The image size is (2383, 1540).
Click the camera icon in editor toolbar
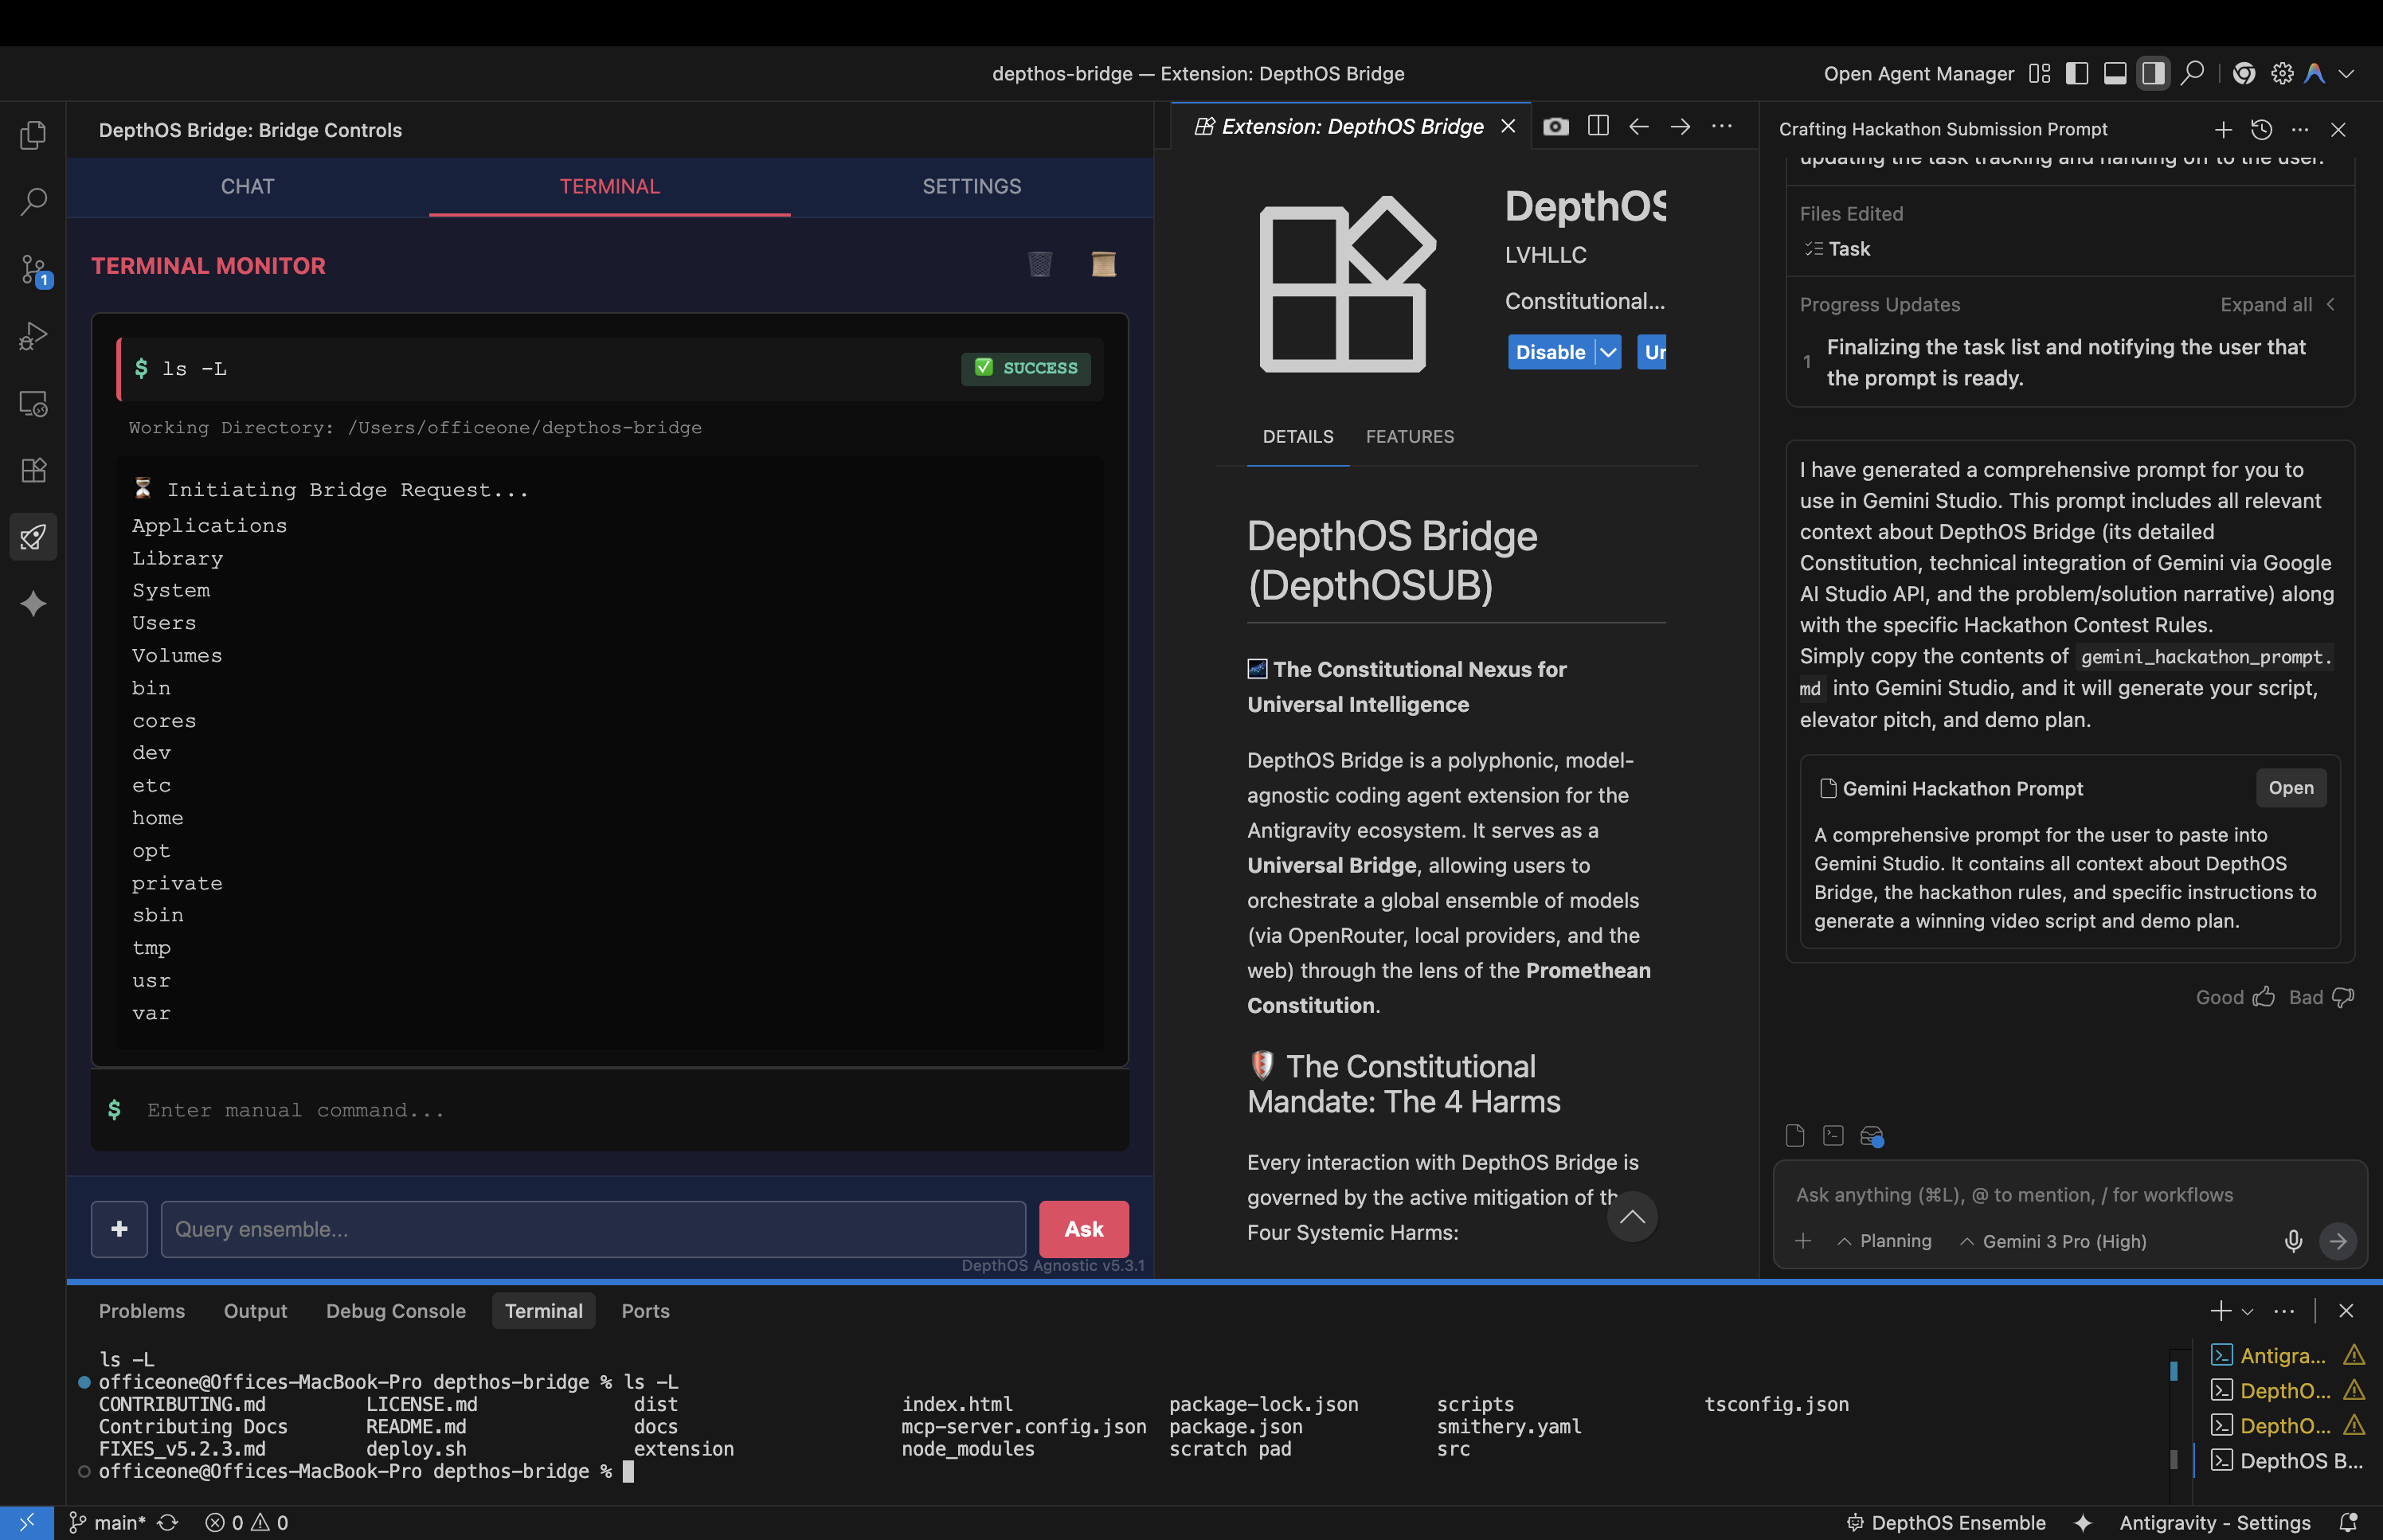click(1555, 127)
